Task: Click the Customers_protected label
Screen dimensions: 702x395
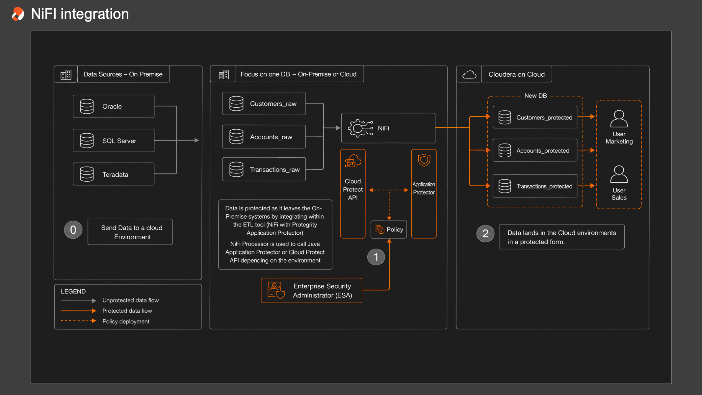Action: (x=544, y=118)
